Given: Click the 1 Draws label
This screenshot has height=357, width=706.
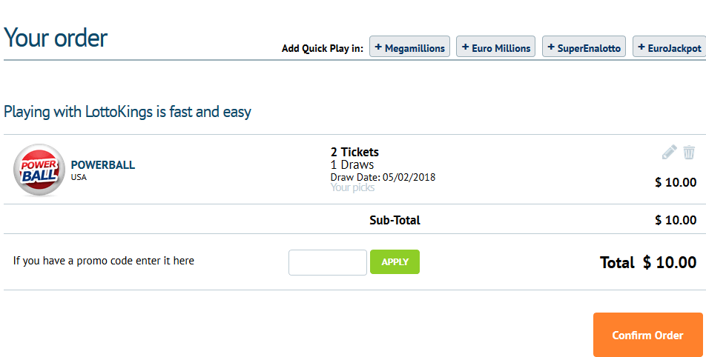Looking at the screenshot, I should point(352,164).
